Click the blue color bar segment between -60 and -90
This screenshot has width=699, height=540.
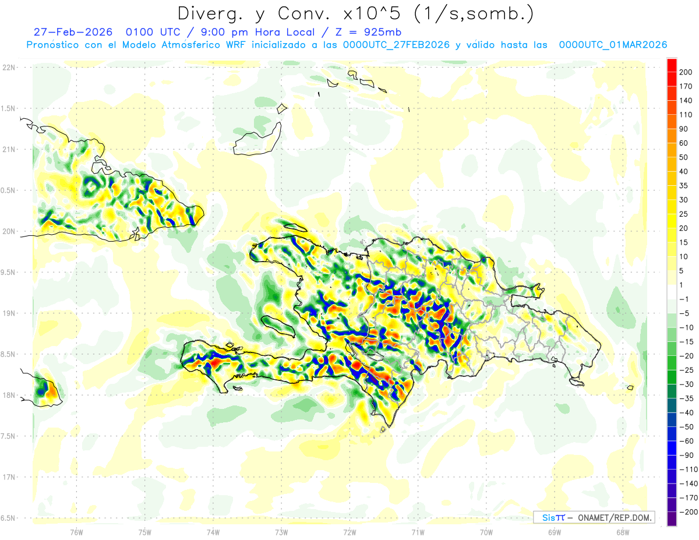click(x=672, y=448)
